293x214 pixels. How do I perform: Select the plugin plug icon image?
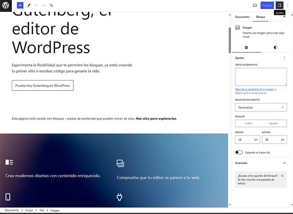point(119,197)
